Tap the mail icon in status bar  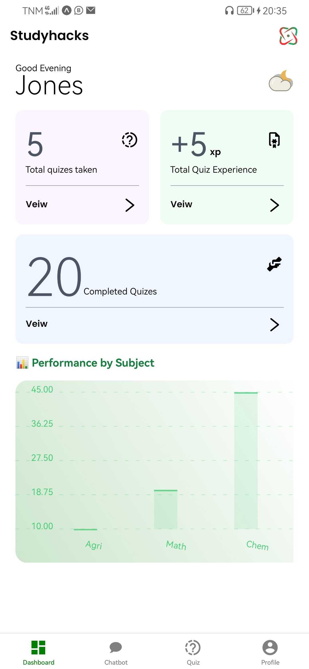[x=91, y=11]
